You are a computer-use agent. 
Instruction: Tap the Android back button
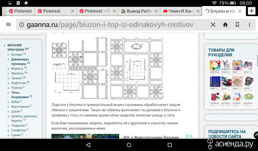[x=88, y=145]
